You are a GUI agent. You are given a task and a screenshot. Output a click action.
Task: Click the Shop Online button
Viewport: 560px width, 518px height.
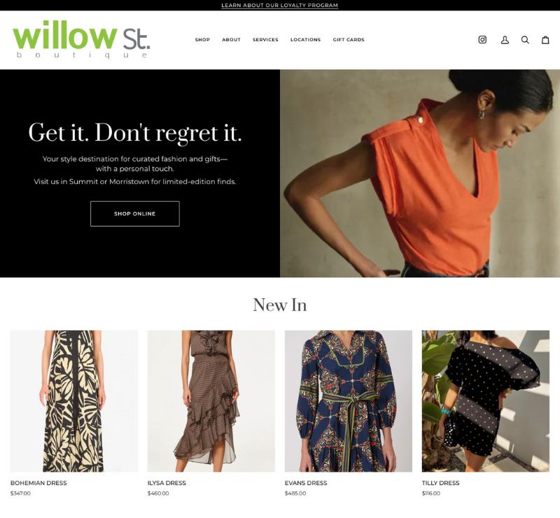click(x=135, y=213)
